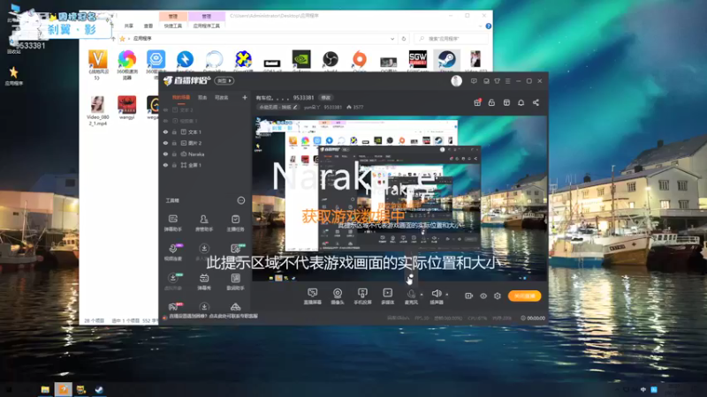Screen dimensions: 707x397
Task: Open the hamburger menu in live companion title bar
Action: pos(507,81)
